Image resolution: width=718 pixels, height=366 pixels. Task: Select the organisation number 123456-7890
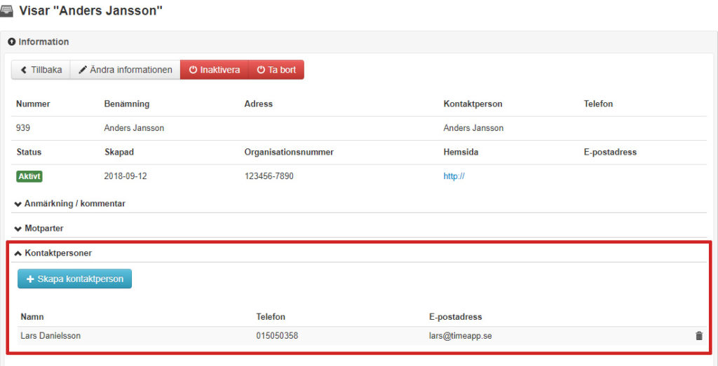click(x=269, y=176)
